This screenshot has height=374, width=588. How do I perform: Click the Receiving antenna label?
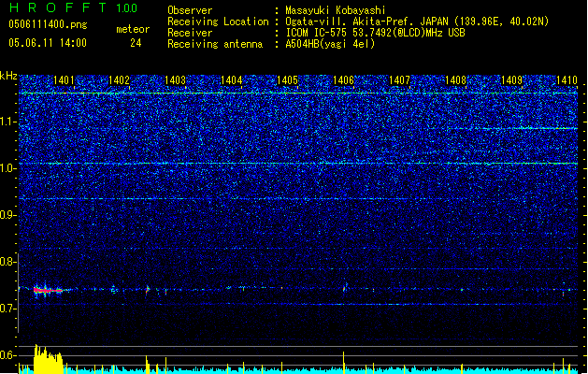[215, 44]
